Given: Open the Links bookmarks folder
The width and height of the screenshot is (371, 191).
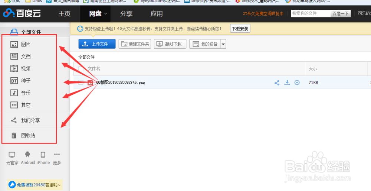Looking at the screenshot, I should 34,1.
